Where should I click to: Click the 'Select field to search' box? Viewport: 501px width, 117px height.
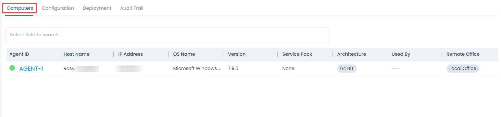click(x=168, y=35)
